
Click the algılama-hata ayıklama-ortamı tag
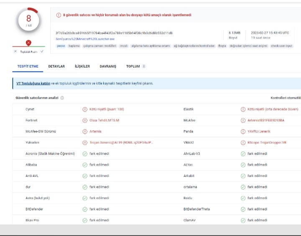tap(150, 46)
